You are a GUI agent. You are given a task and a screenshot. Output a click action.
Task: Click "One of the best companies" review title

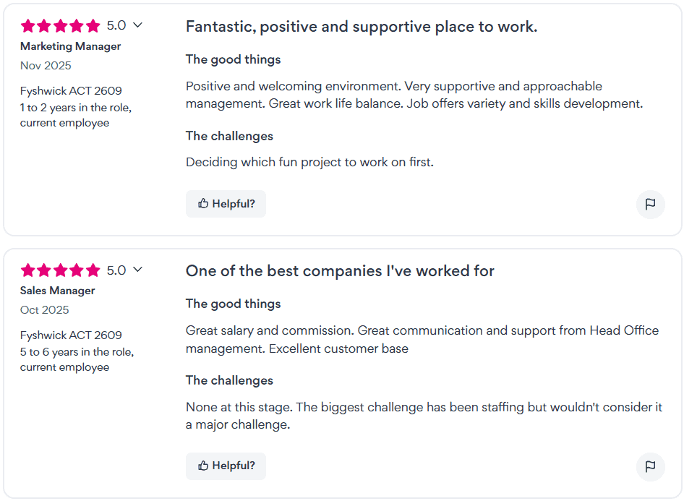coord(340,271)
